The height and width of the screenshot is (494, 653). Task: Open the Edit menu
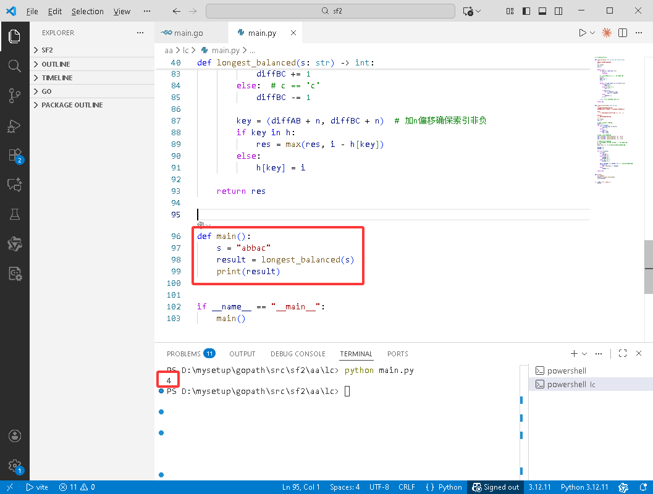tap(54, 11)
